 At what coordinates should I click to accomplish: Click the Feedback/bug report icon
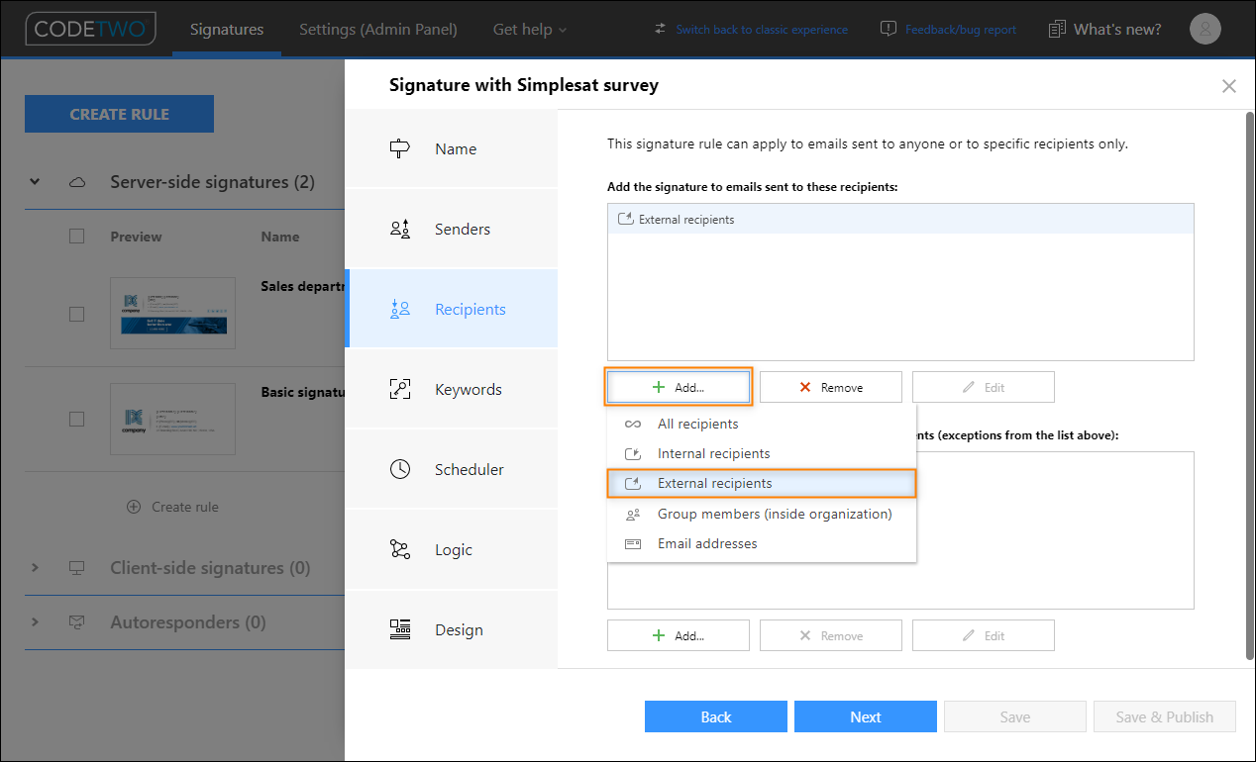point(889,29)
